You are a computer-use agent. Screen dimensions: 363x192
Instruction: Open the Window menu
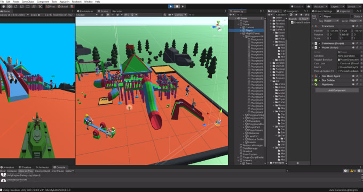pyautogui.click(x=89, y=2)
